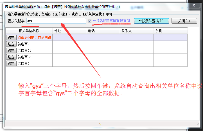Select the 供应商03 name cell
The width and height of the screenshot is (203, 131).
[35, 57]
